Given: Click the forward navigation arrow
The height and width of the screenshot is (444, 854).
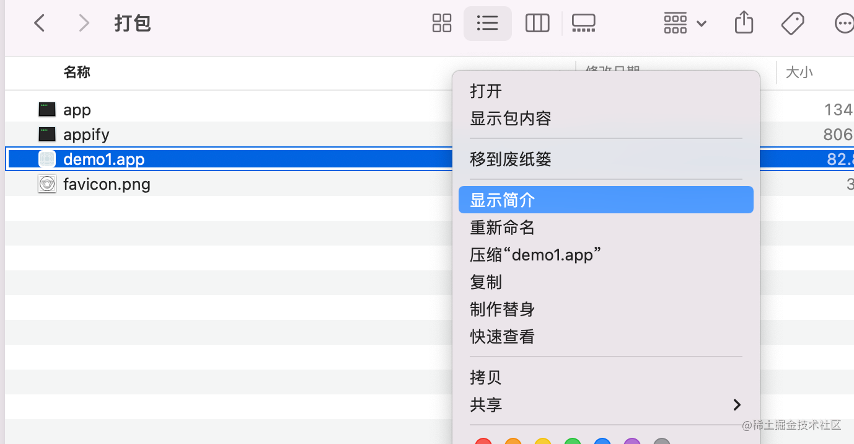Looking at the screenshot, I should point(84,23).
